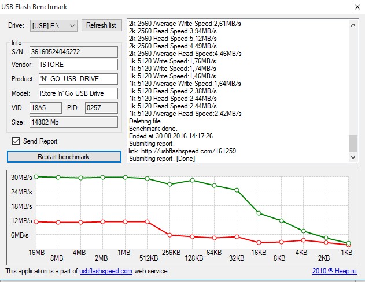
Task: Click the log's vertical scrollbar thumb
Action: pyautogui.click(x=353, y=143)
